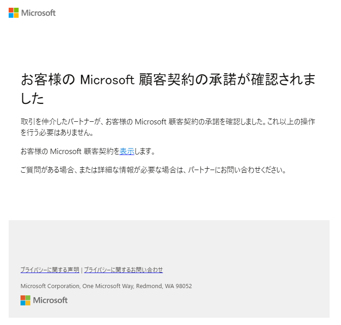Click Redmond, WA 98052 in the footer address
Screen dimensions: 341x325
[164, 286]
